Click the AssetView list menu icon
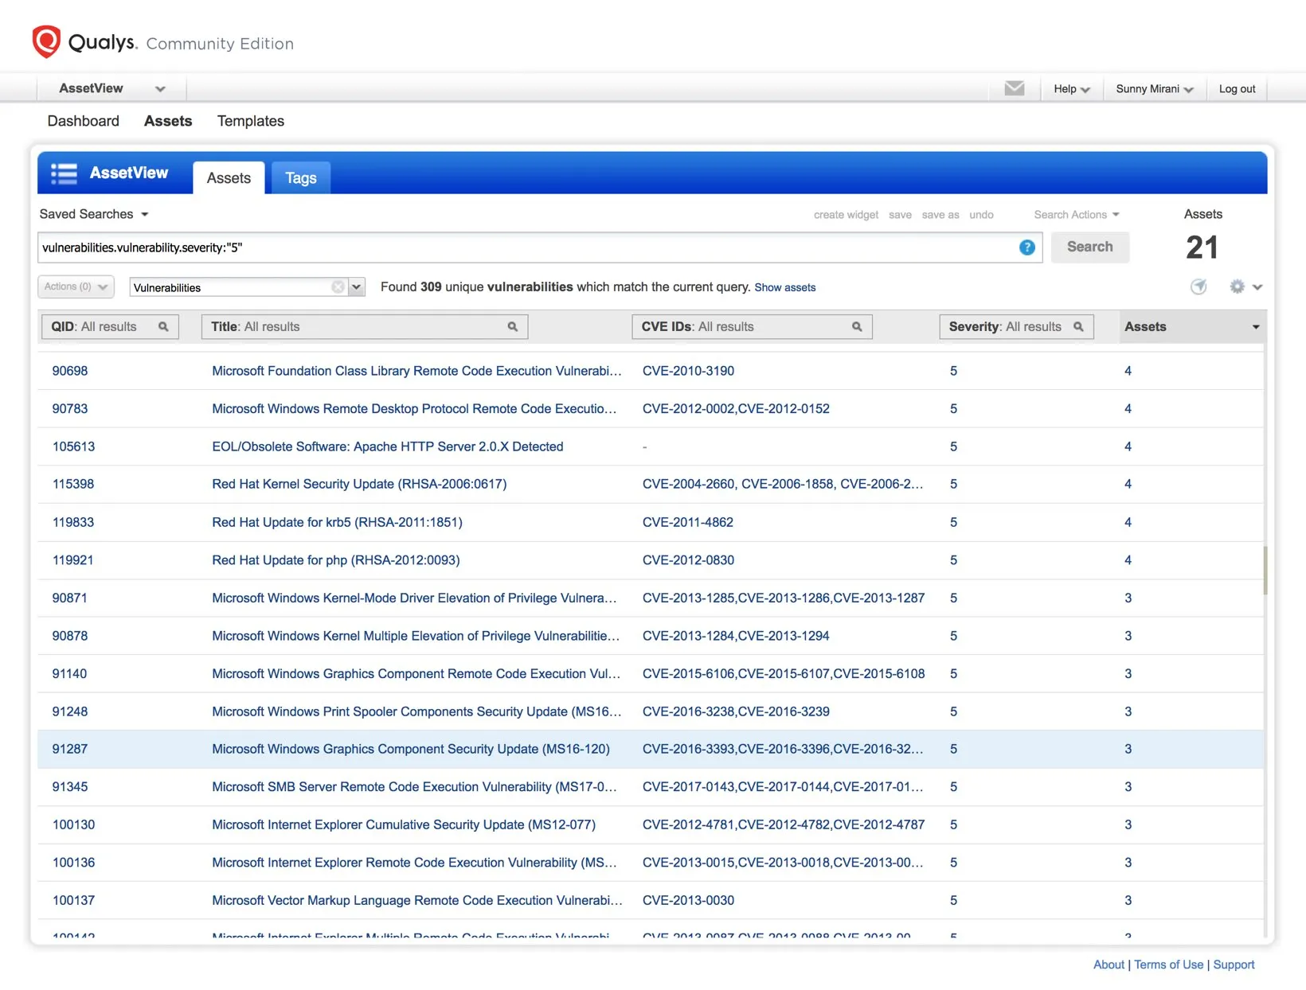This screenshot has height=990, width=1306. tap(64, 173)
